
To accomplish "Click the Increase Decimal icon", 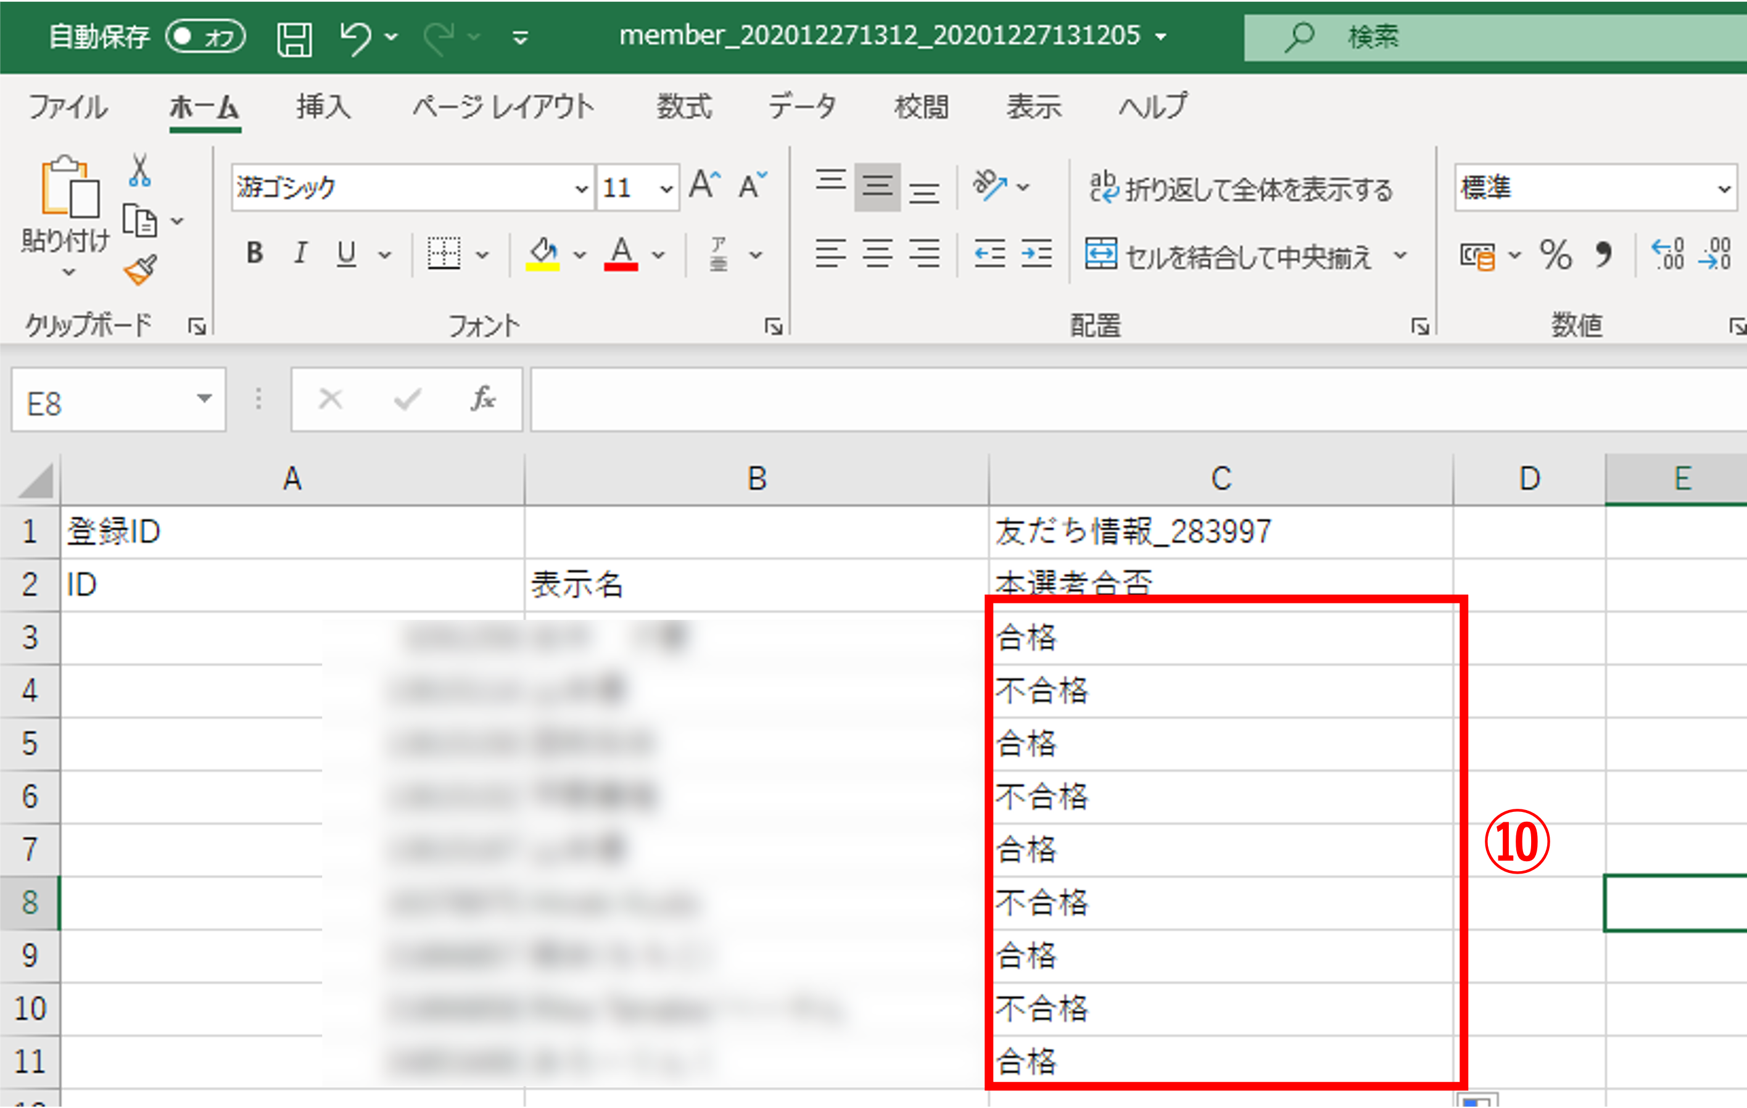I will tap(1667, 254).
